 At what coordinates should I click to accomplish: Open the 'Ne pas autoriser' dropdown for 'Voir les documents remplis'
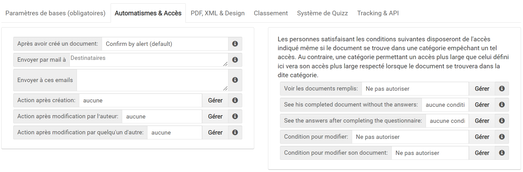click(x=414, y=89)
